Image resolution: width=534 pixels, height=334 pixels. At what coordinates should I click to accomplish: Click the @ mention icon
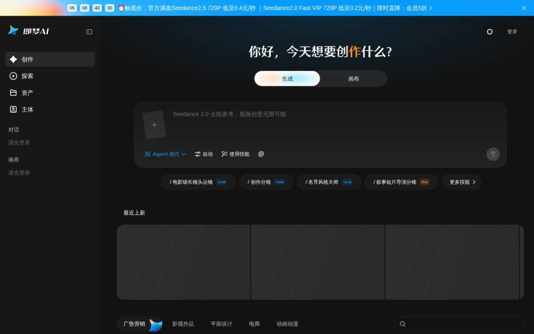[x=261, y=154]
